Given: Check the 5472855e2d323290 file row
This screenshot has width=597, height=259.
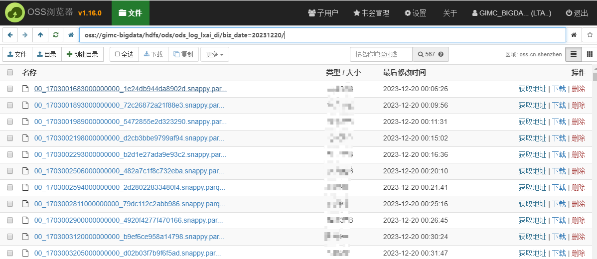Looking at the screenshot, I should [x=10, y=122].
